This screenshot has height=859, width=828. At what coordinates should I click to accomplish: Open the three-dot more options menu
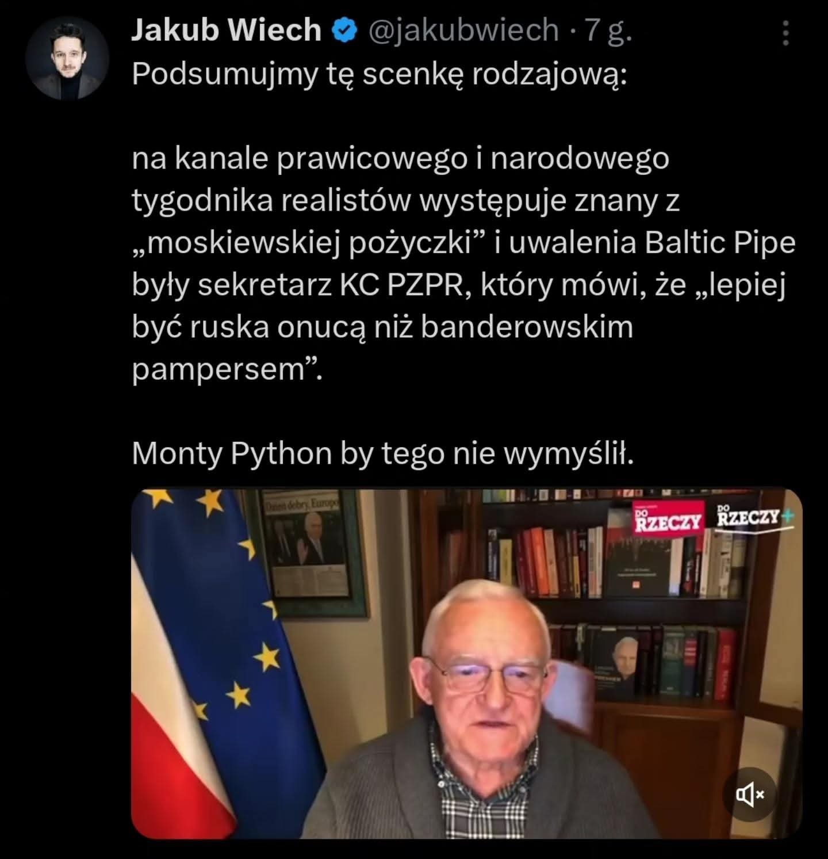[x=785, y=33]
